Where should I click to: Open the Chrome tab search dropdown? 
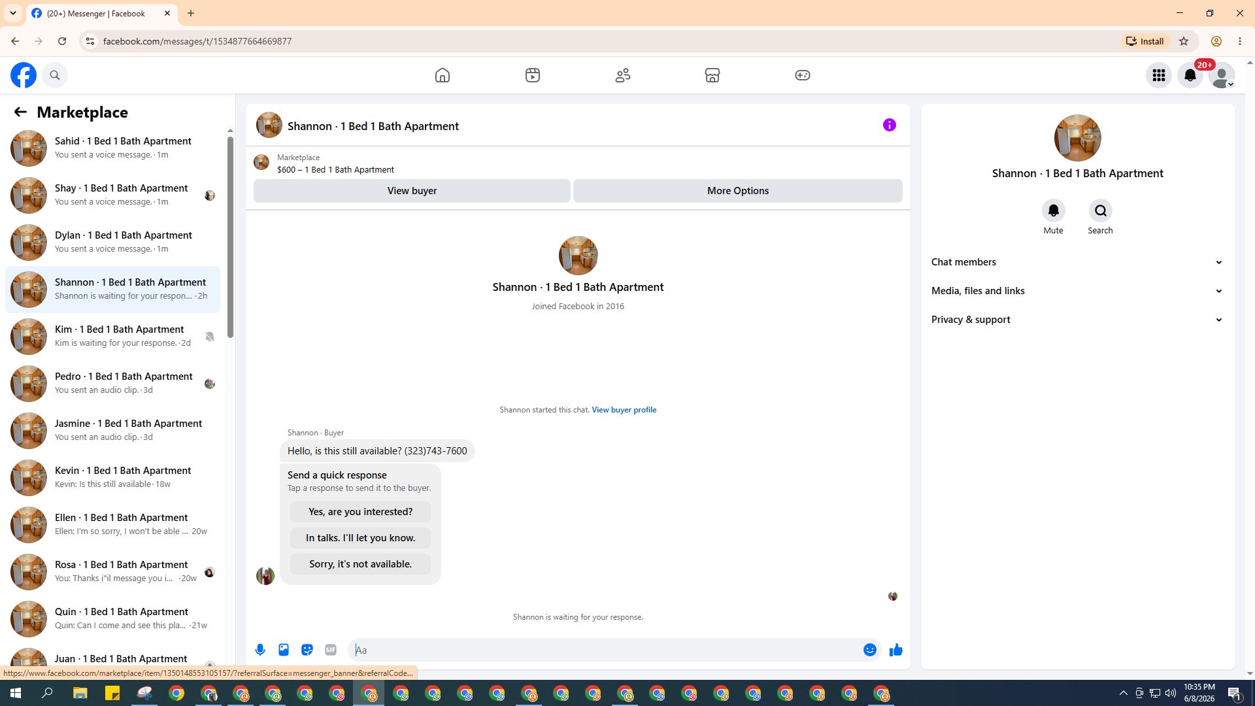tap(13, 13)
